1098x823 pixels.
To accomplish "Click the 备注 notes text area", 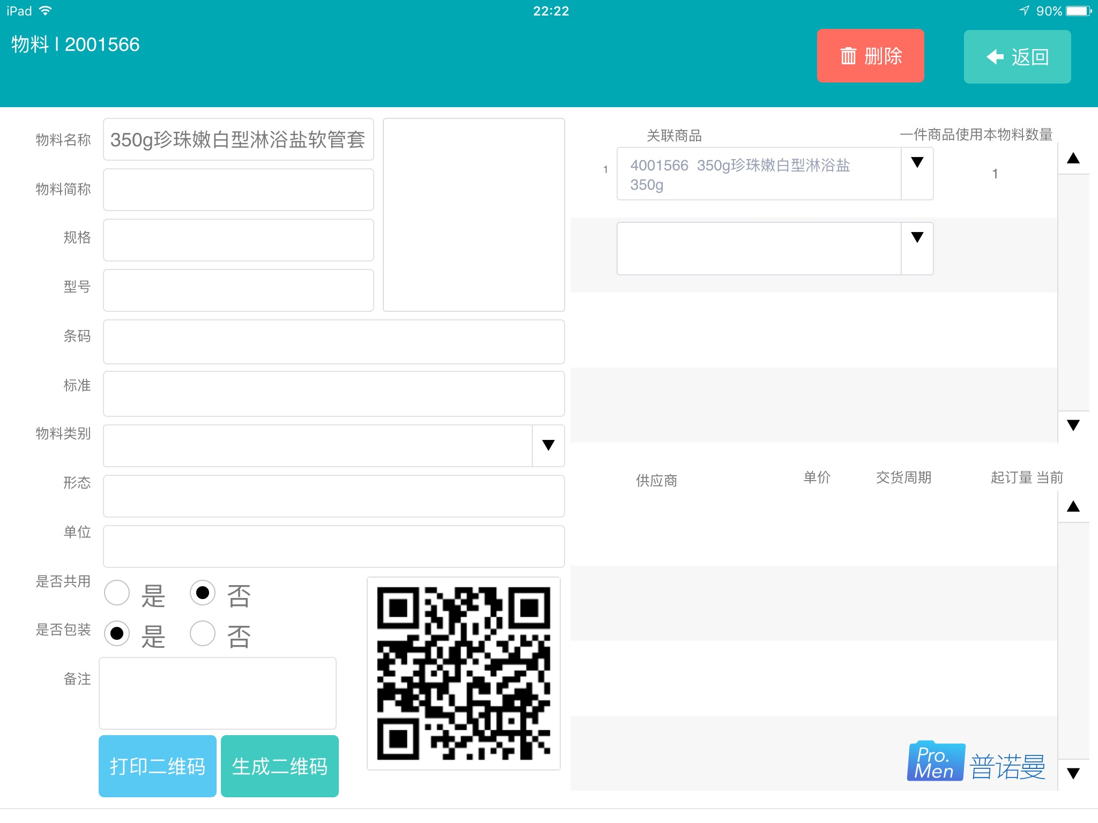I will (218, 693).
